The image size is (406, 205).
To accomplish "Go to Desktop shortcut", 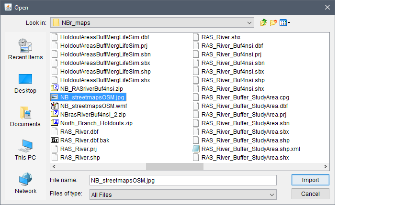I will (25, 83).
